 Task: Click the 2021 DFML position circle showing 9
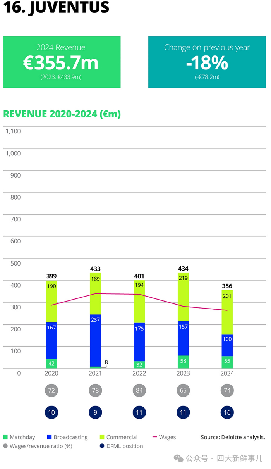(95, 412)
